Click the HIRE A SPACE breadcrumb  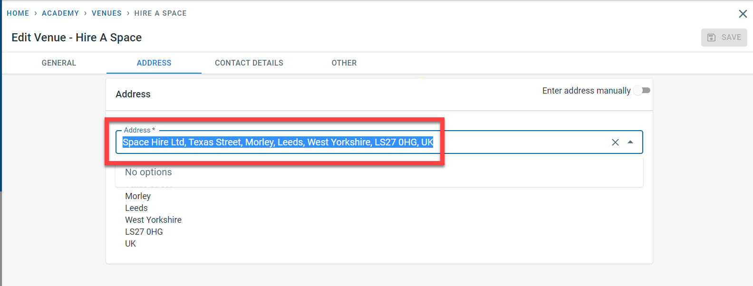[160, 13]
